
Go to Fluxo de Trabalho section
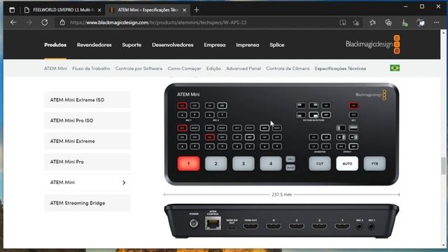coord(91,69)
